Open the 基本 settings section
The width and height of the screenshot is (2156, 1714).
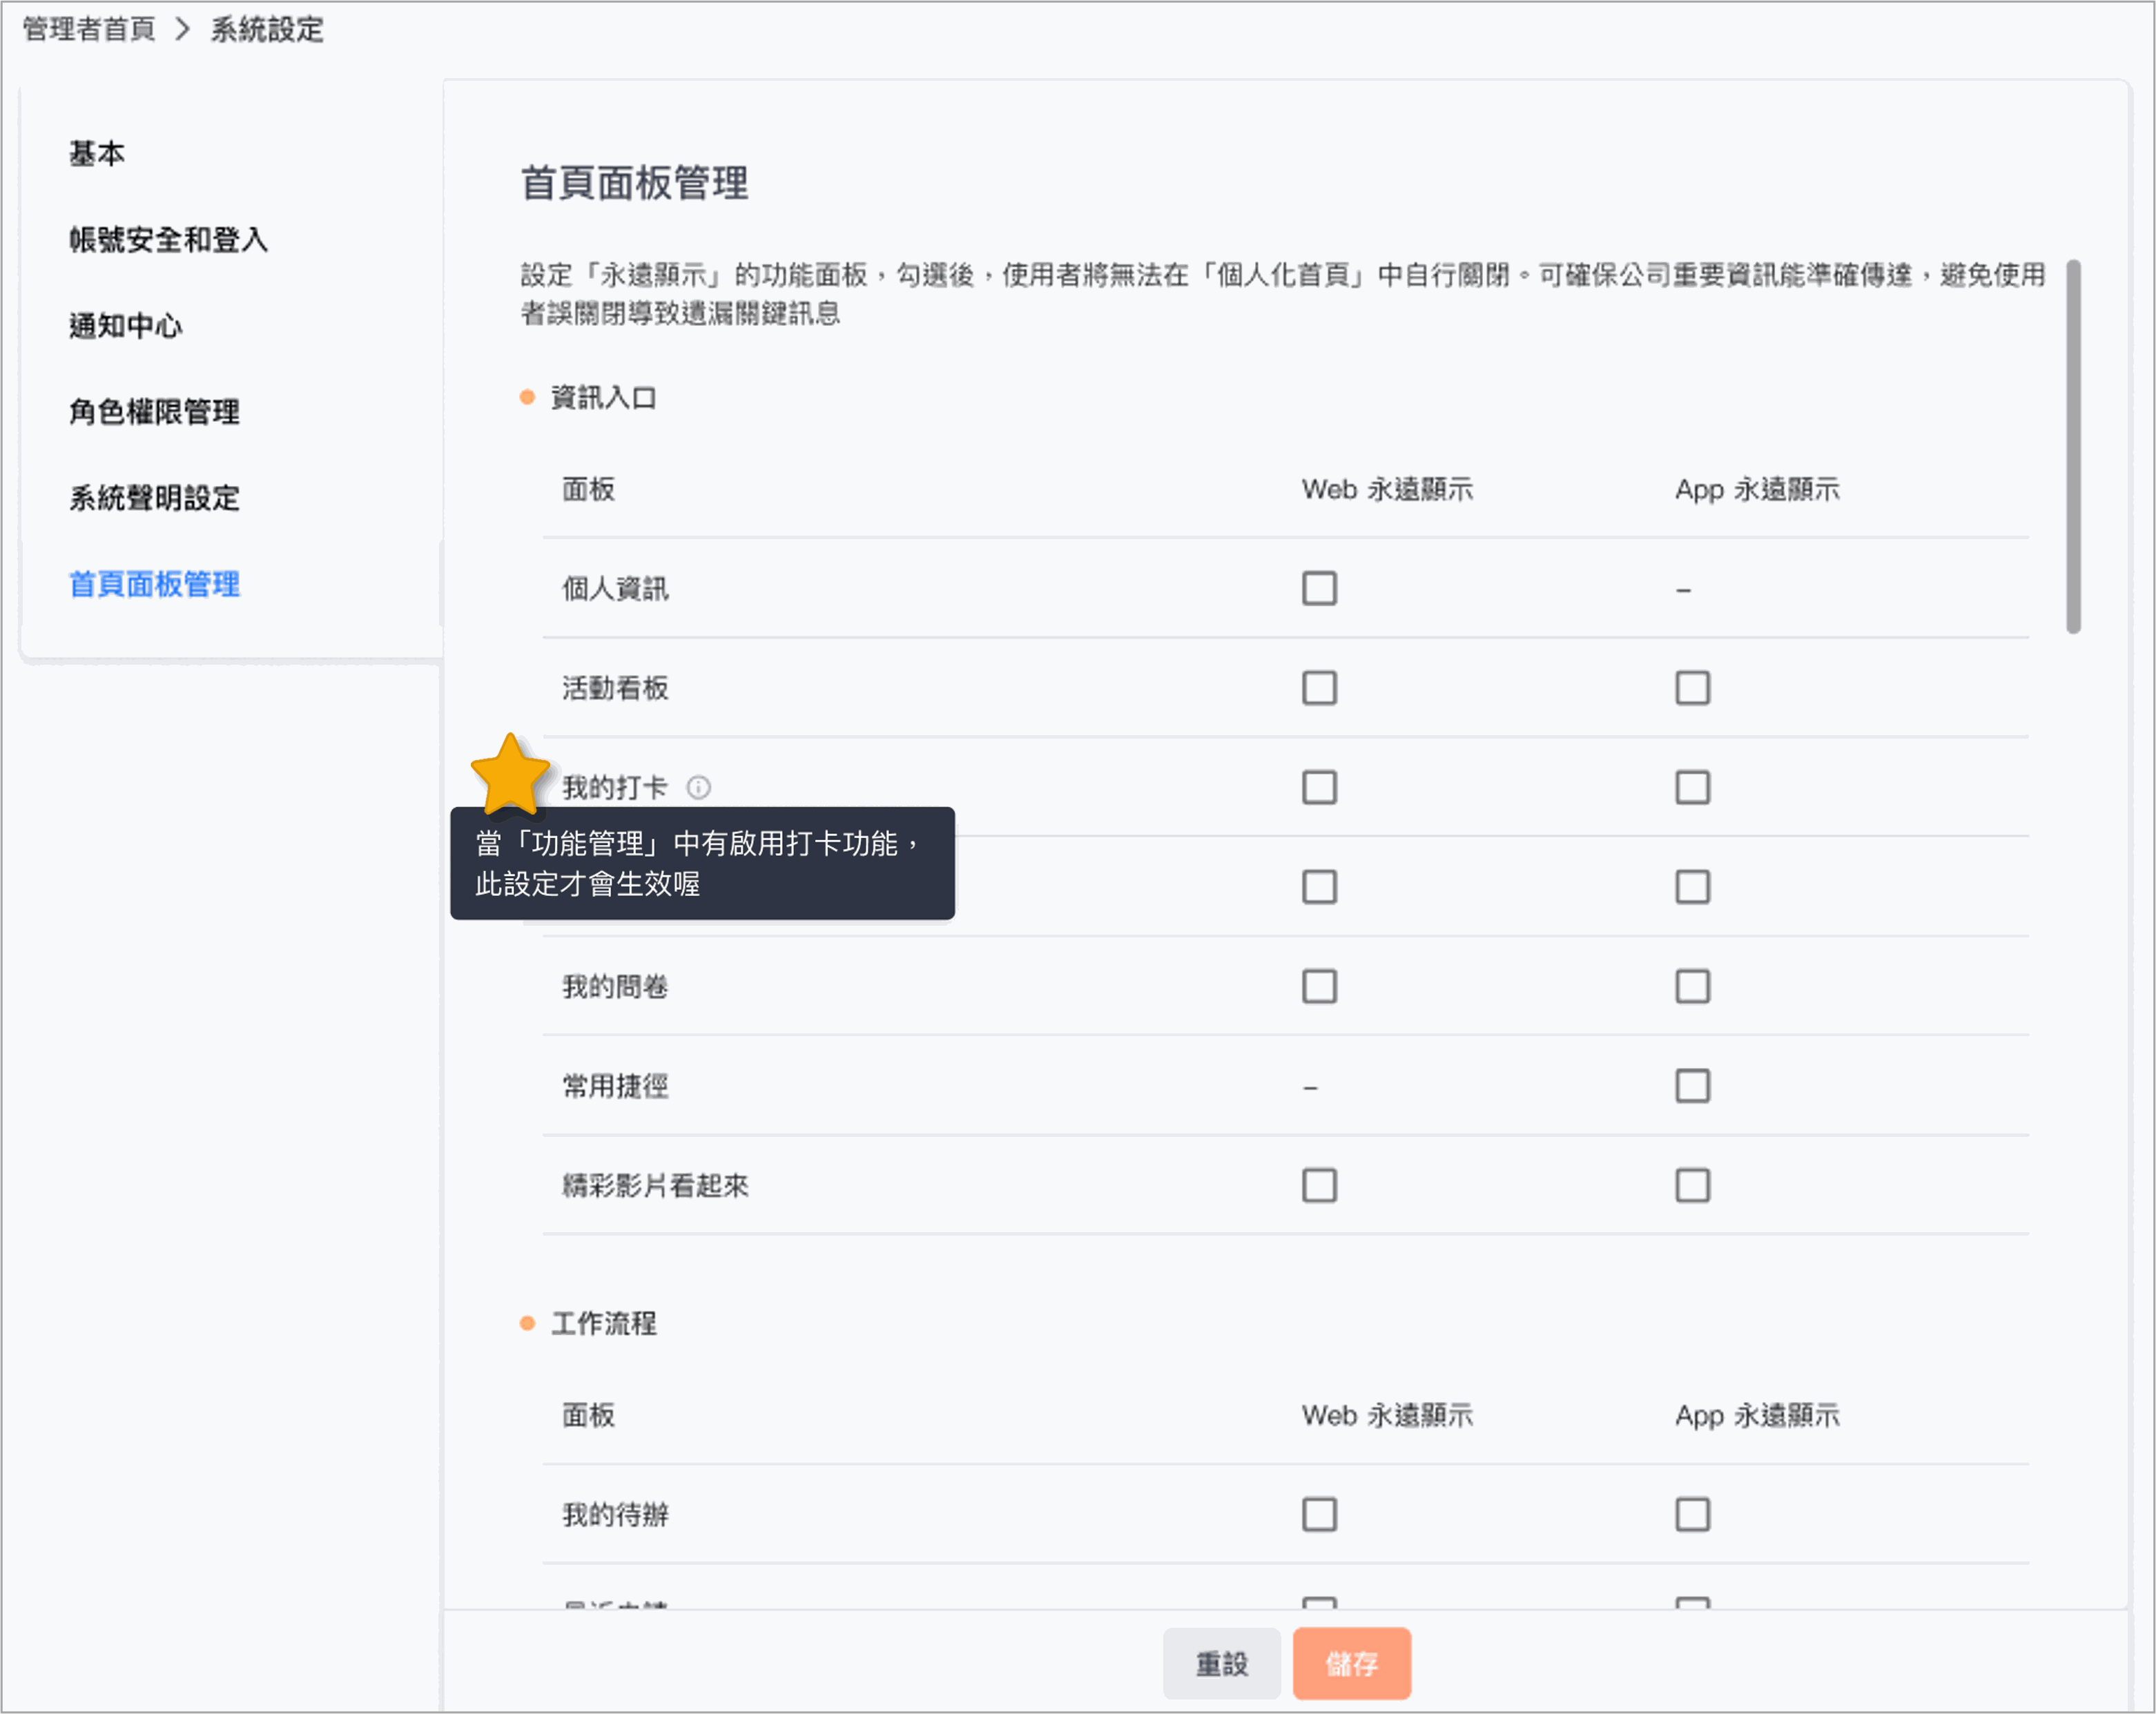click(x=97, y=154)
